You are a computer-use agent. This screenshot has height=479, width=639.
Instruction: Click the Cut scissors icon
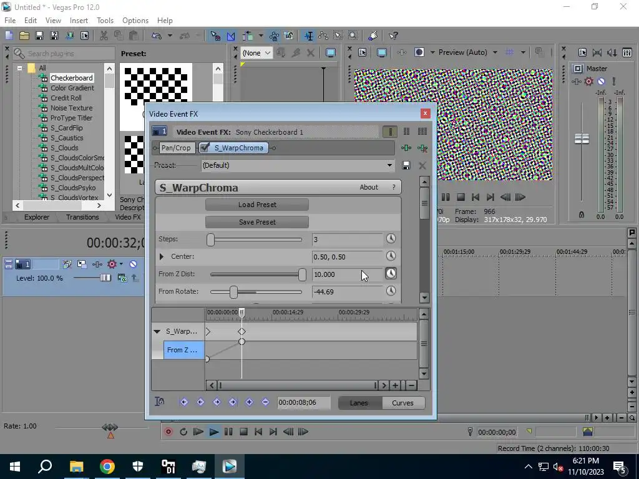pos(104,36)
